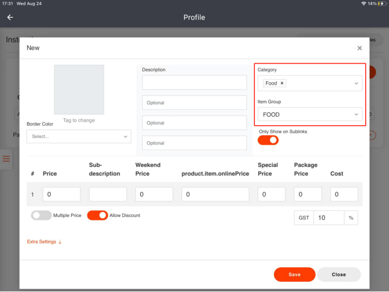The image size is (389, 292).
Task: Expand Extra Settings section
Action: pos(45,242)
